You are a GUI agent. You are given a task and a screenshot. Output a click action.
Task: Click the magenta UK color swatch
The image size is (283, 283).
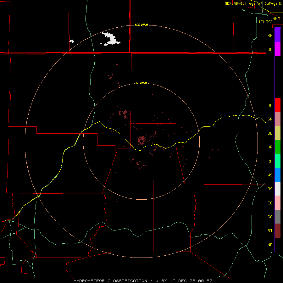(278, 49)
